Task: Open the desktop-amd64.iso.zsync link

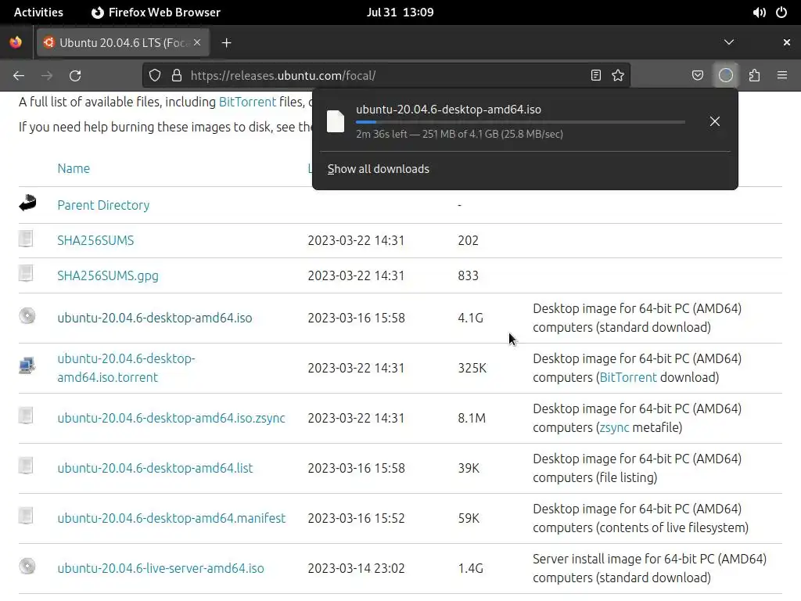Action: coord(171,418)
